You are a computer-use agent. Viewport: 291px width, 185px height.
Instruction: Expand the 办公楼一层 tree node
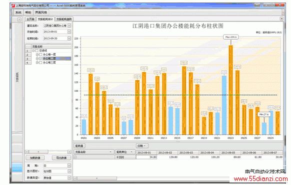coord(37,55)
